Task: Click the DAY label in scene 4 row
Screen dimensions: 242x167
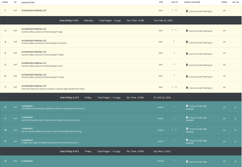Action: 161,53
